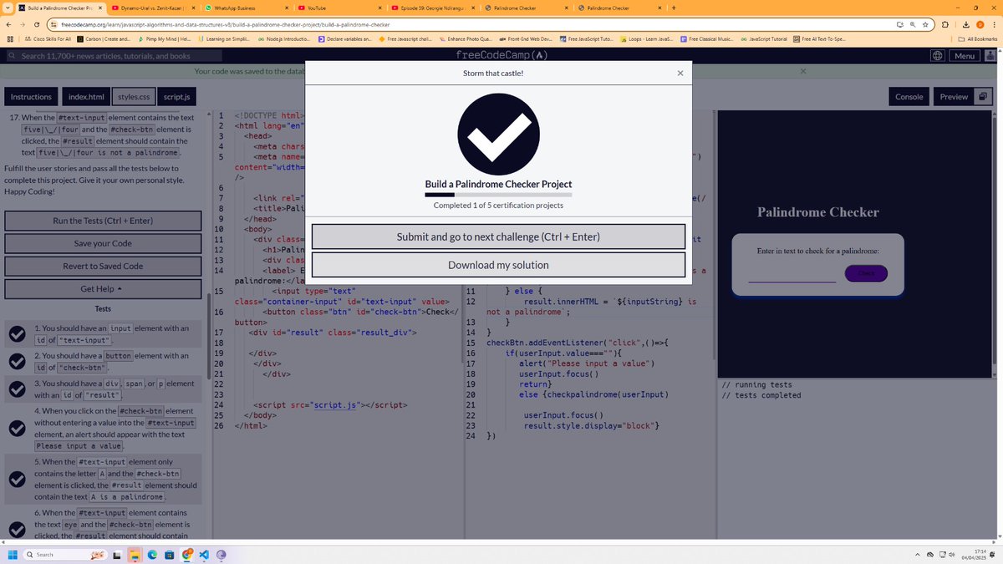
Task: Open Chrome from the taskbar
Action: click(186, 555)
